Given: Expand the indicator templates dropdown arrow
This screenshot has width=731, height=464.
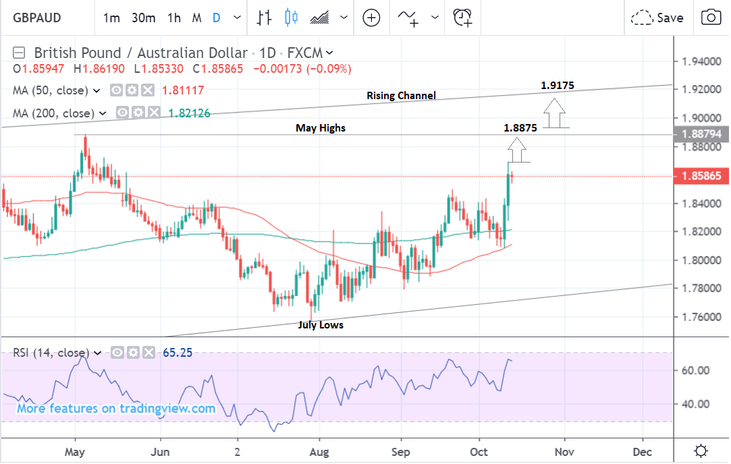Looking at the screenshot, I should [435, 18].
